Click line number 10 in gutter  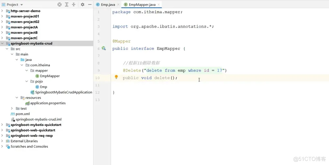tap(97, 78)
